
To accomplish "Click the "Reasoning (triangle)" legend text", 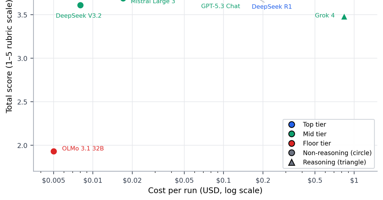I will (x=335, y=162).
